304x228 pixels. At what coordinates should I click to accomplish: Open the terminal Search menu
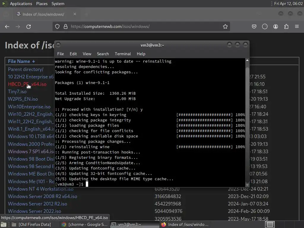(103, 54)
